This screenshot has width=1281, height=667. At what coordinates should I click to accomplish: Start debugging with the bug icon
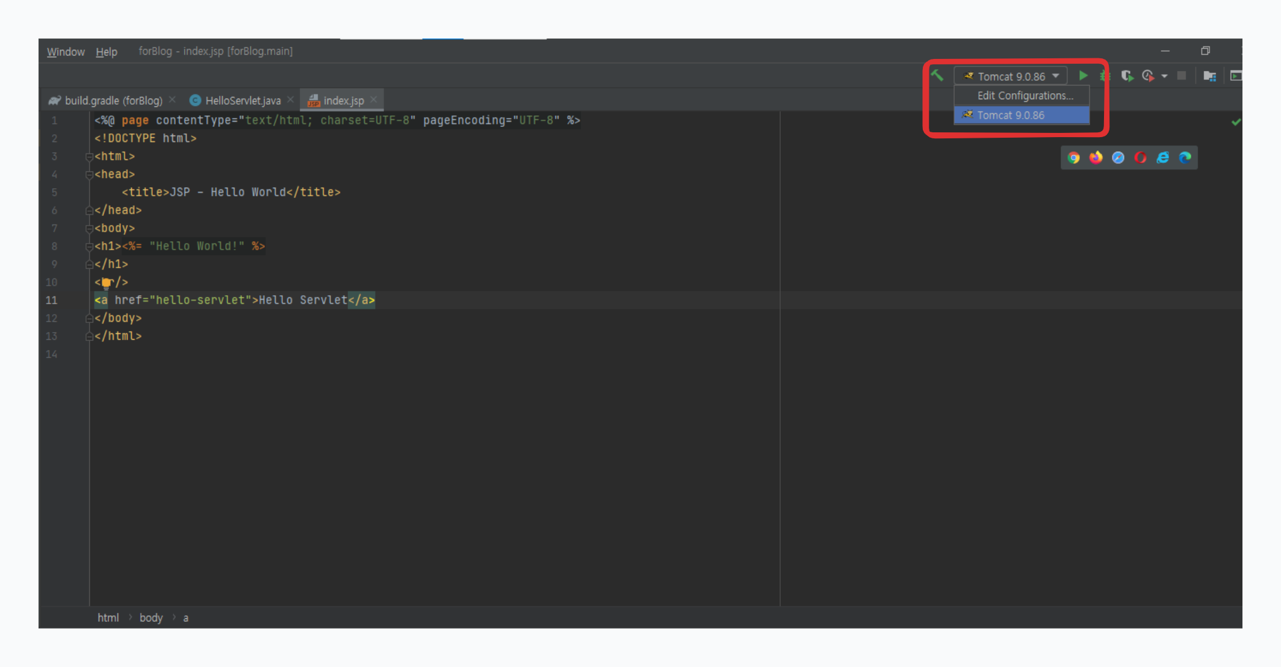point(1104,76)
